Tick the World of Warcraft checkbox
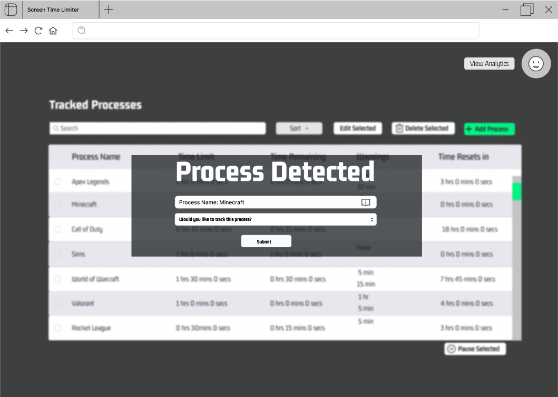The image size is (558, 397). tap(58, 279)
